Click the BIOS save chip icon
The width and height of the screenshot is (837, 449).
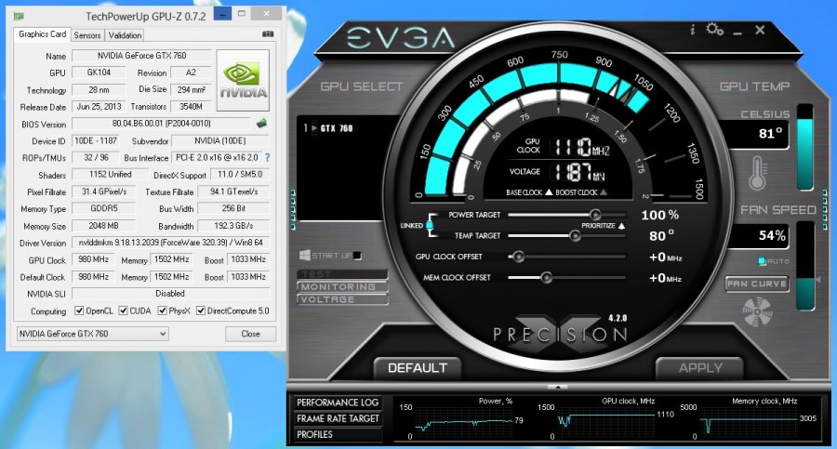coord(261,124)
